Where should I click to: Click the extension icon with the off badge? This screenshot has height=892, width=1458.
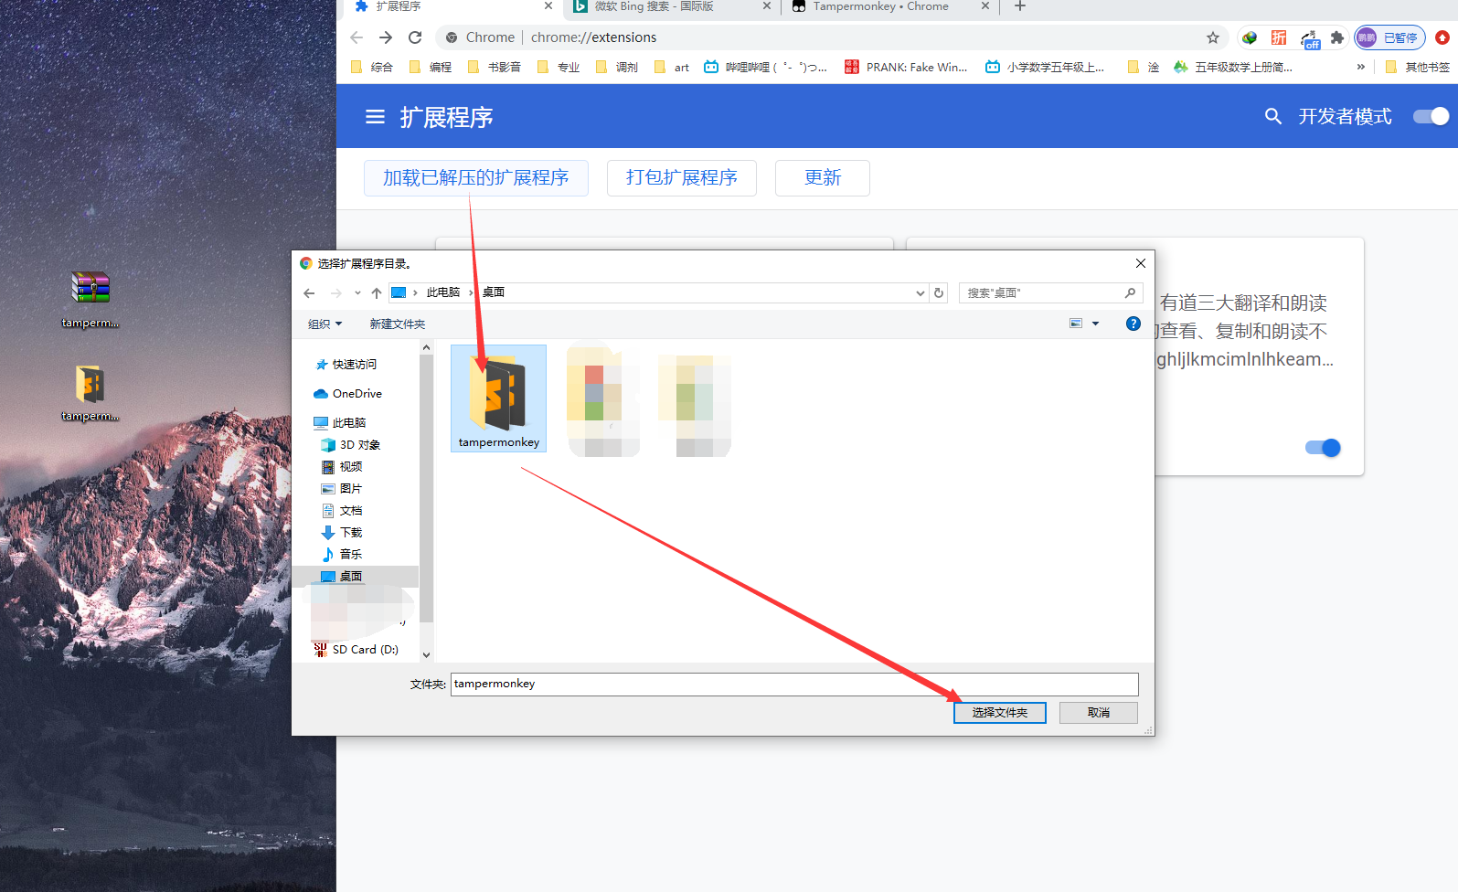1310,38
